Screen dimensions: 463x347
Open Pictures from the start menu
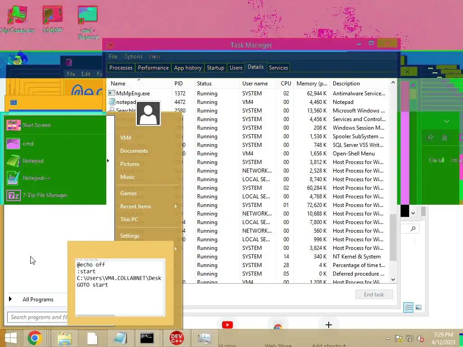(130, 164)
